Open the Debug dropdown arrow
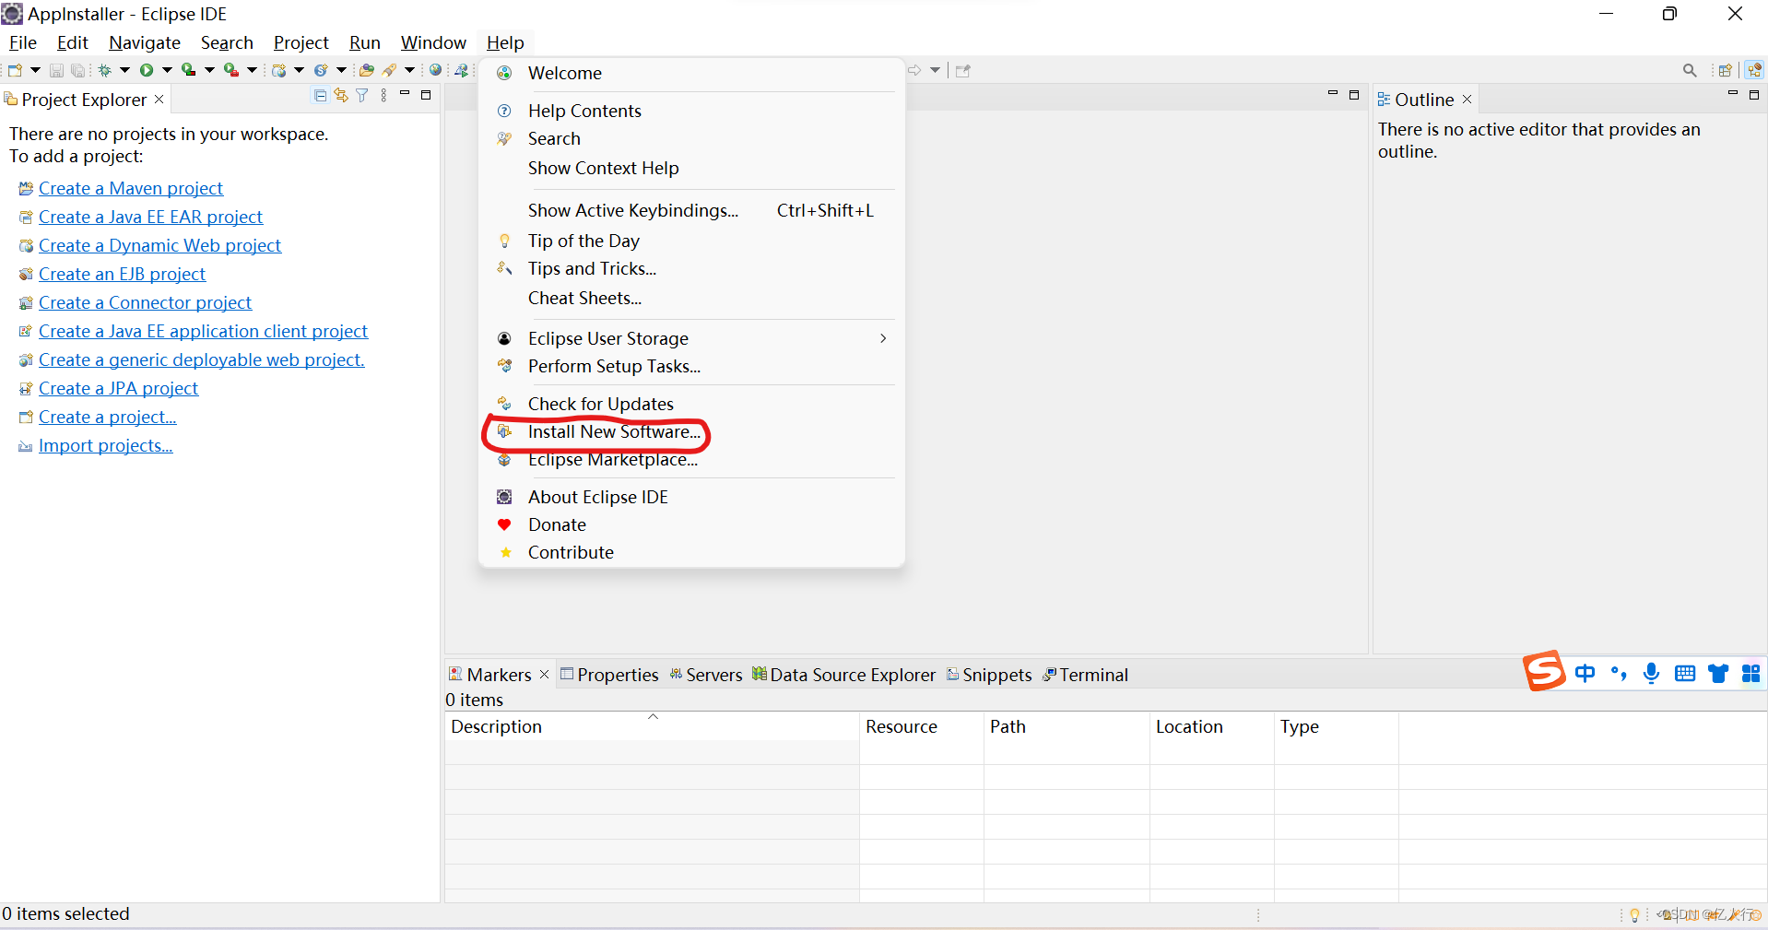The height and width of the screenshot is (930, 1768). coord(124,70)
